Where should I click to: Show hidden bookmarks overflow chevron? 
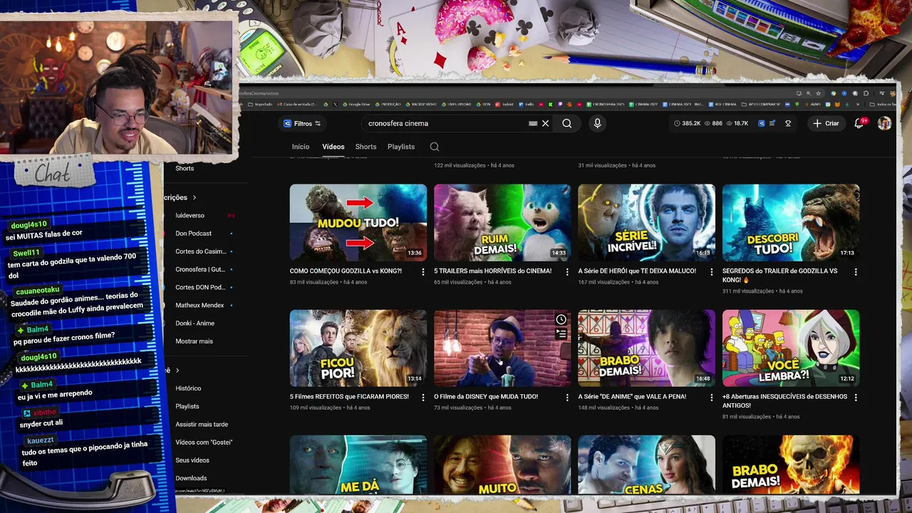(x=858, y=104)
